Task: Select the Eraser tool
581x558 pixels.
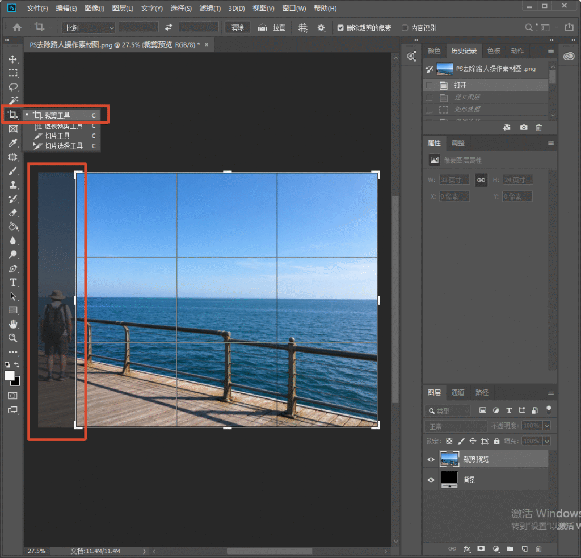Action: (13, 213)
